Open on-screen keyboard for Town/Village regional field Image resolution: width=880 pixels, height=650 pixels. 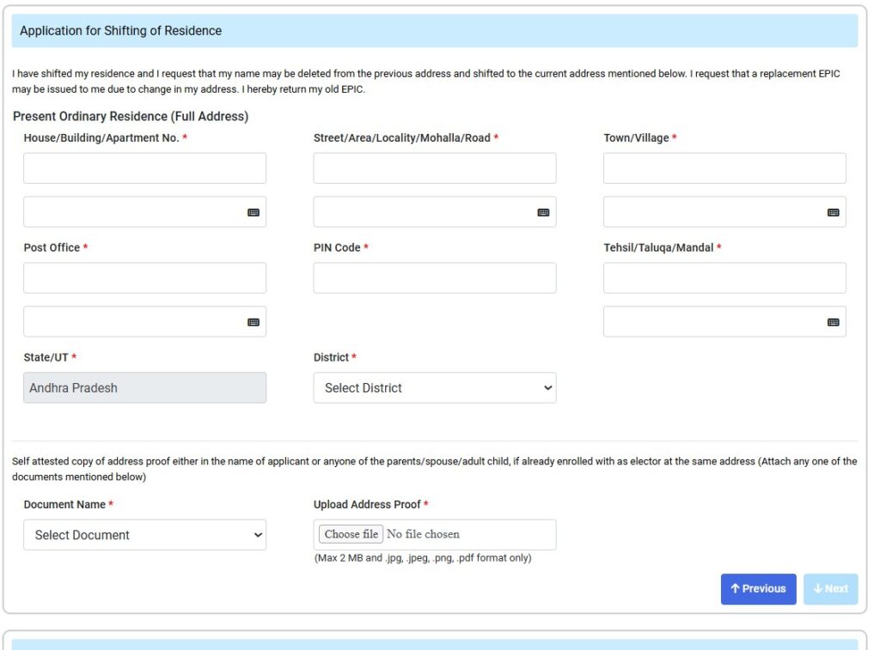833,211
